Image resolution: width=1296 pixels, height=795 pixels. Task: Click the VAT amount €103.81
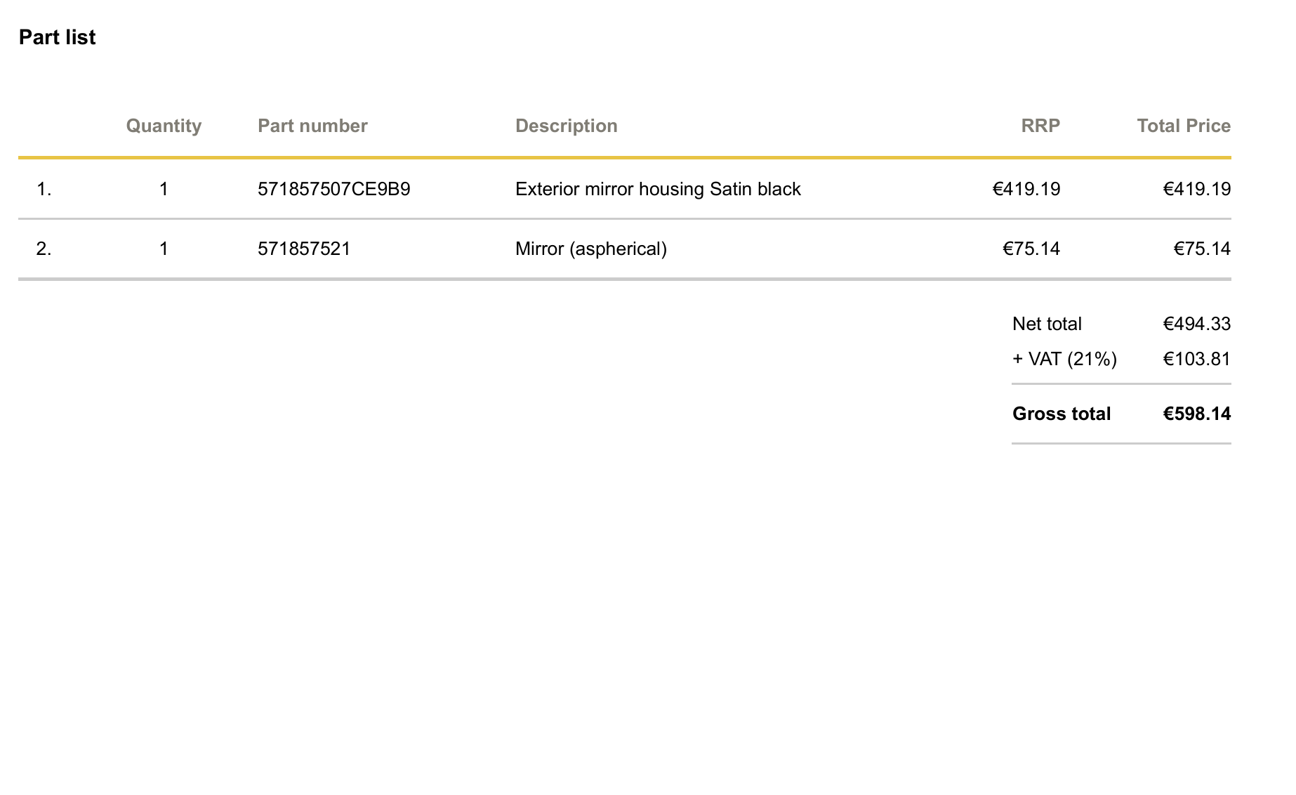(x=1197, y=359)
